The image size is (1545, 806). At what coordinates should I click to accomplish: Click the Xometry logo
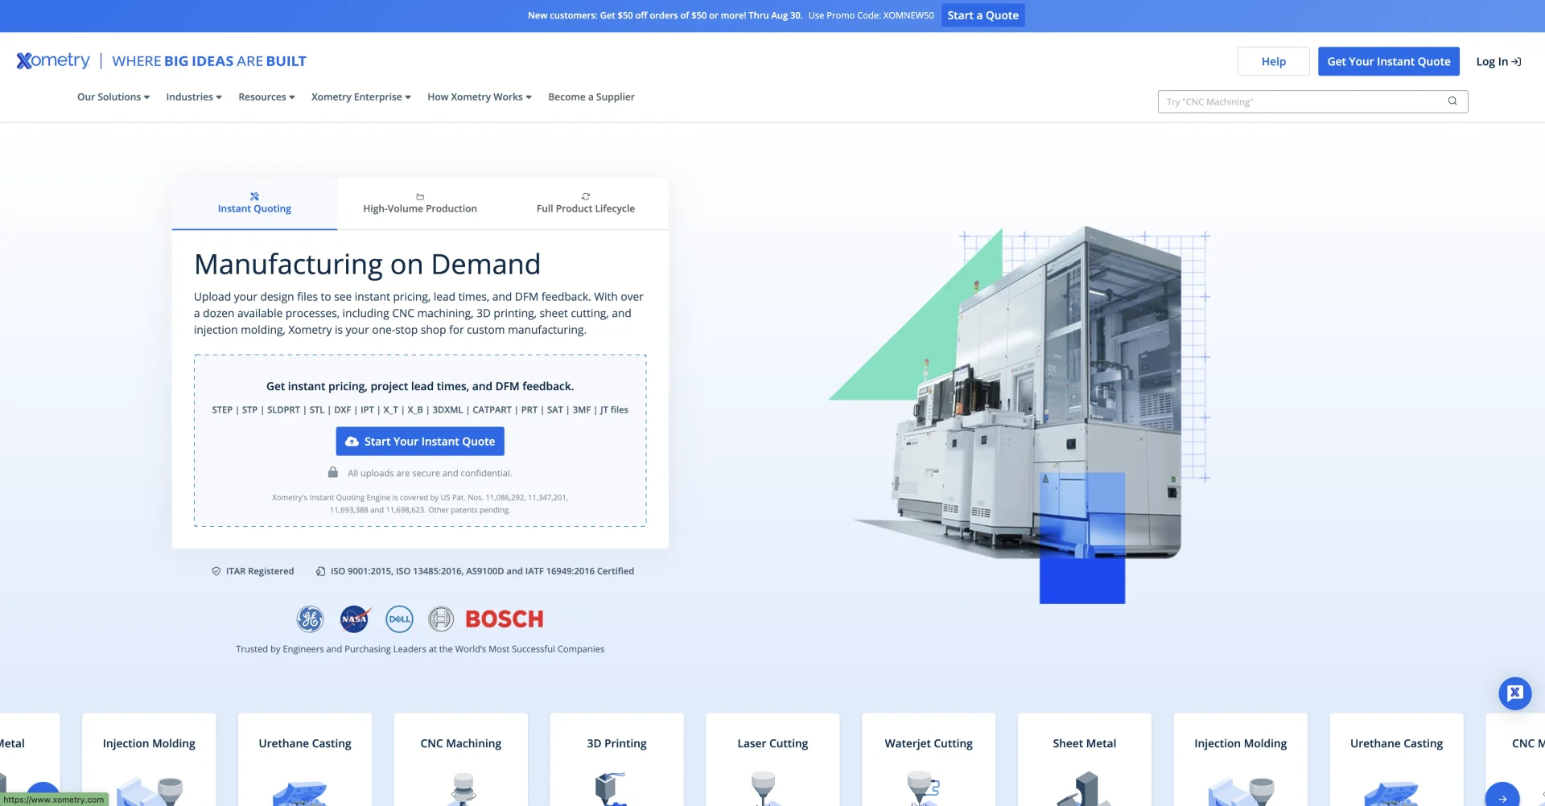[x=53, y=61]
